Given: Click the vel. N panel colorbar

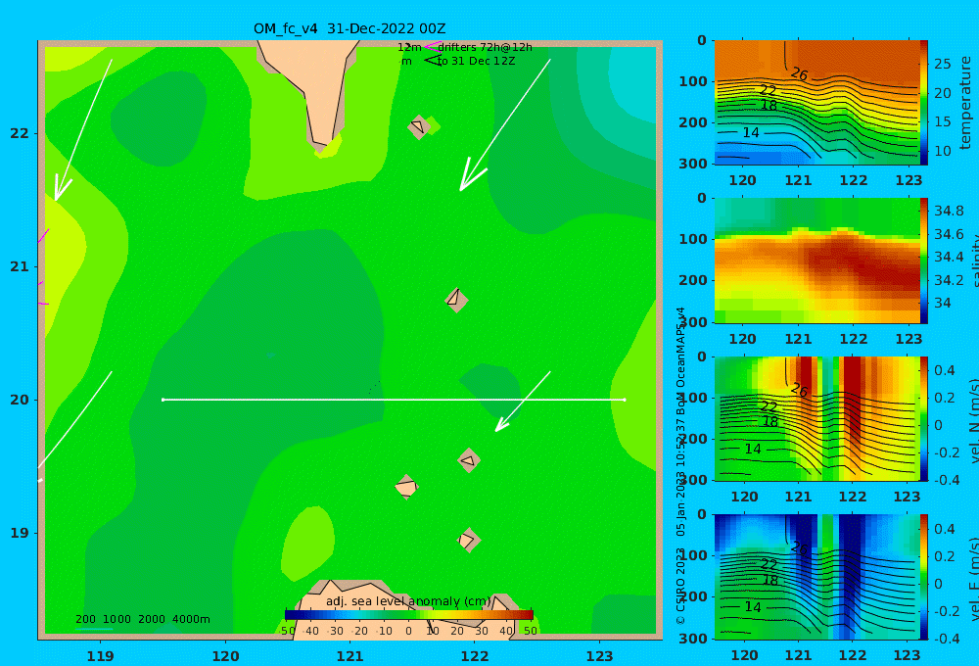Looking at the screenshot, I should (x=924, y=418).
